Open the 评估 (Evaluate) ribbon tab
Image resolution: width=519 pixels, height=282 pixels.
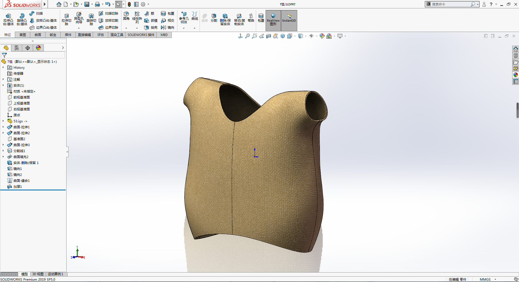(101, 35)
